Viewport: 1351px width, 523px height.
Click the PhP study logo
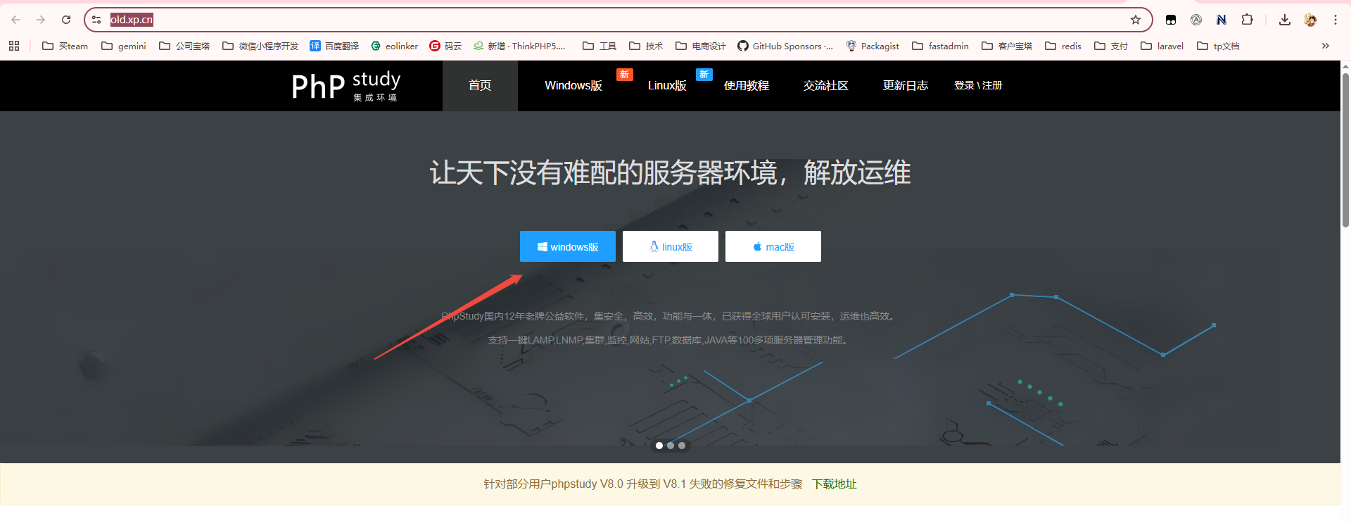click(345, 86)
